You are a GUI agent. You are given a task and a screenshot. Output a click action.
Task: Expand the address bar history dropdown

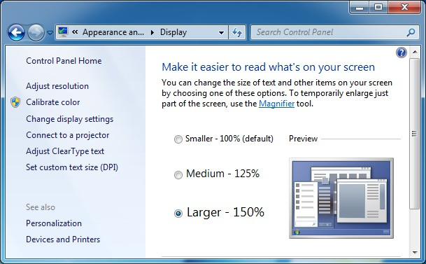pos(222,33)
